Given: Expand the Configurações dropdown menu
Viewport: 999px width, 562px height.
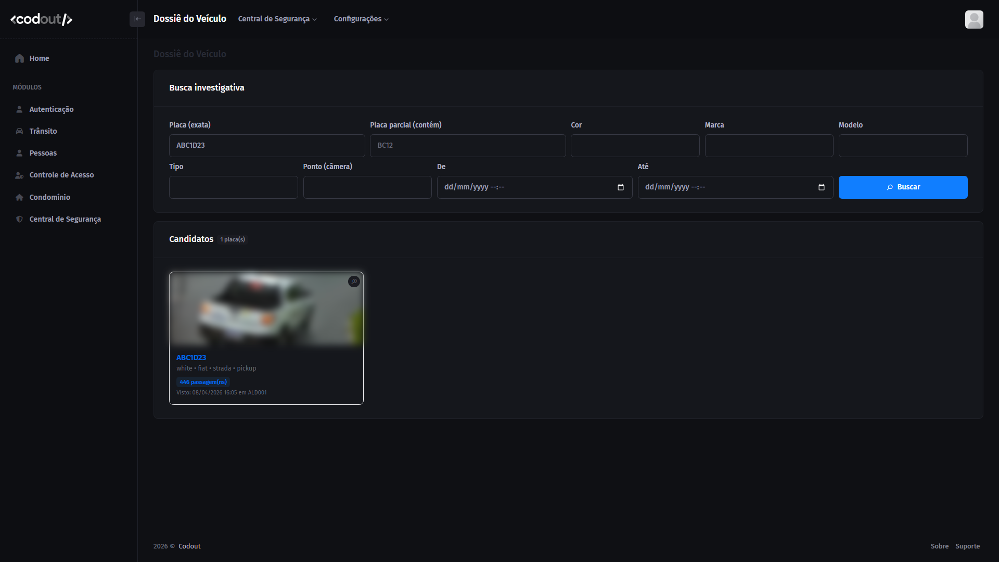Looking at the screenshot, I should tap(361, 19).
